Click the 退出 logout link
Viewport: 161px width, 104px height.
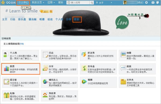140,2
